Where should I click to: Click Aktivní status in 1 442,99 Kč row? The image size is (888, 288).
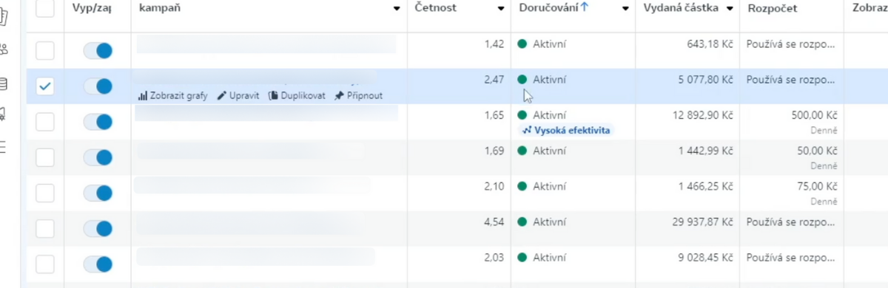549,151
